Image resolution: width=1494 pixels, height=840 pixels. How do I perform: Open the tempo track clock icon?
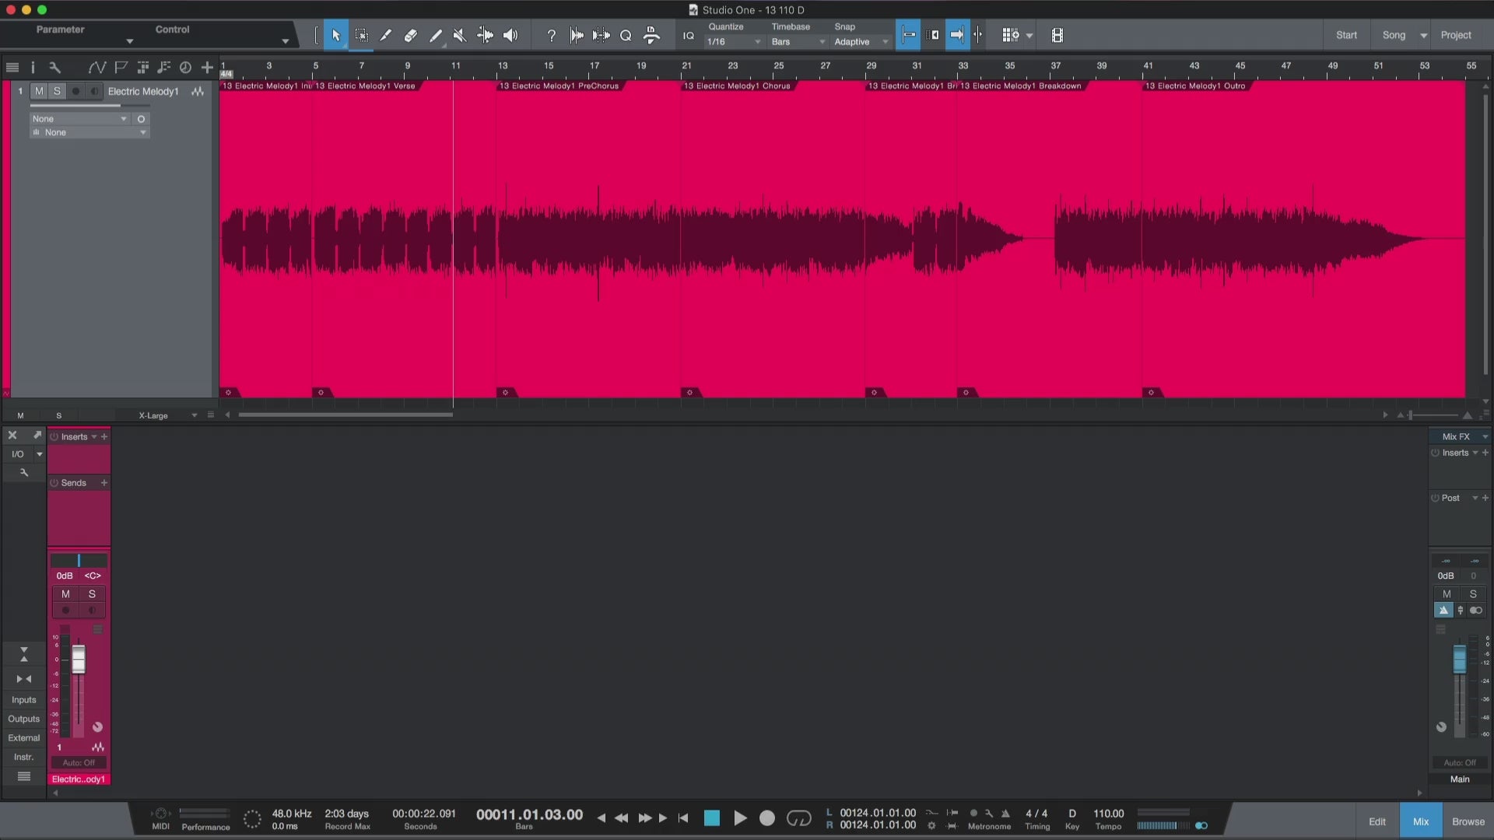click(x=185, y=68)
